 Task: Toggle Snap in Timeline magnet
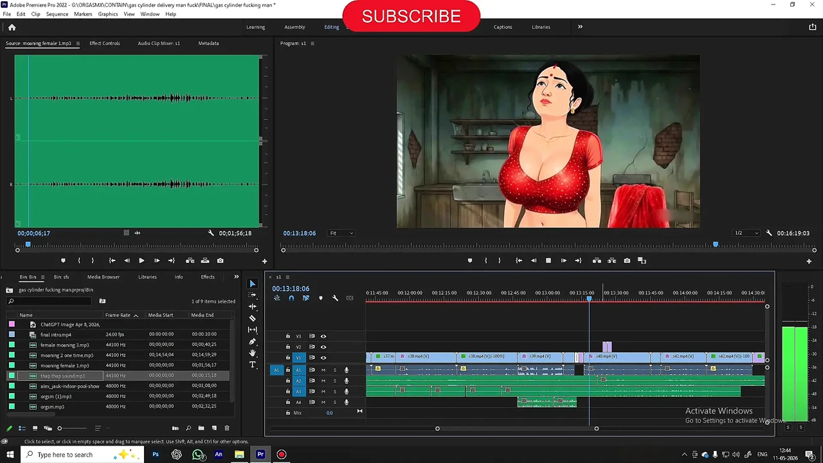[x=291, y=298]
